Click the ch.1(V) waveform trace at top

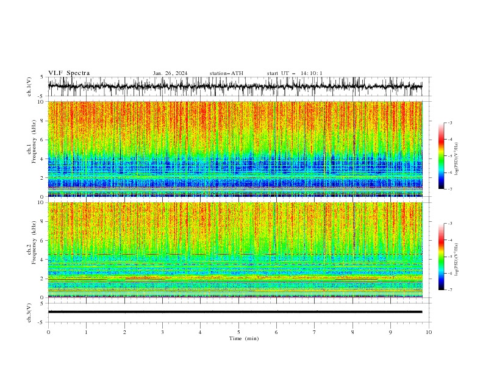235,87
